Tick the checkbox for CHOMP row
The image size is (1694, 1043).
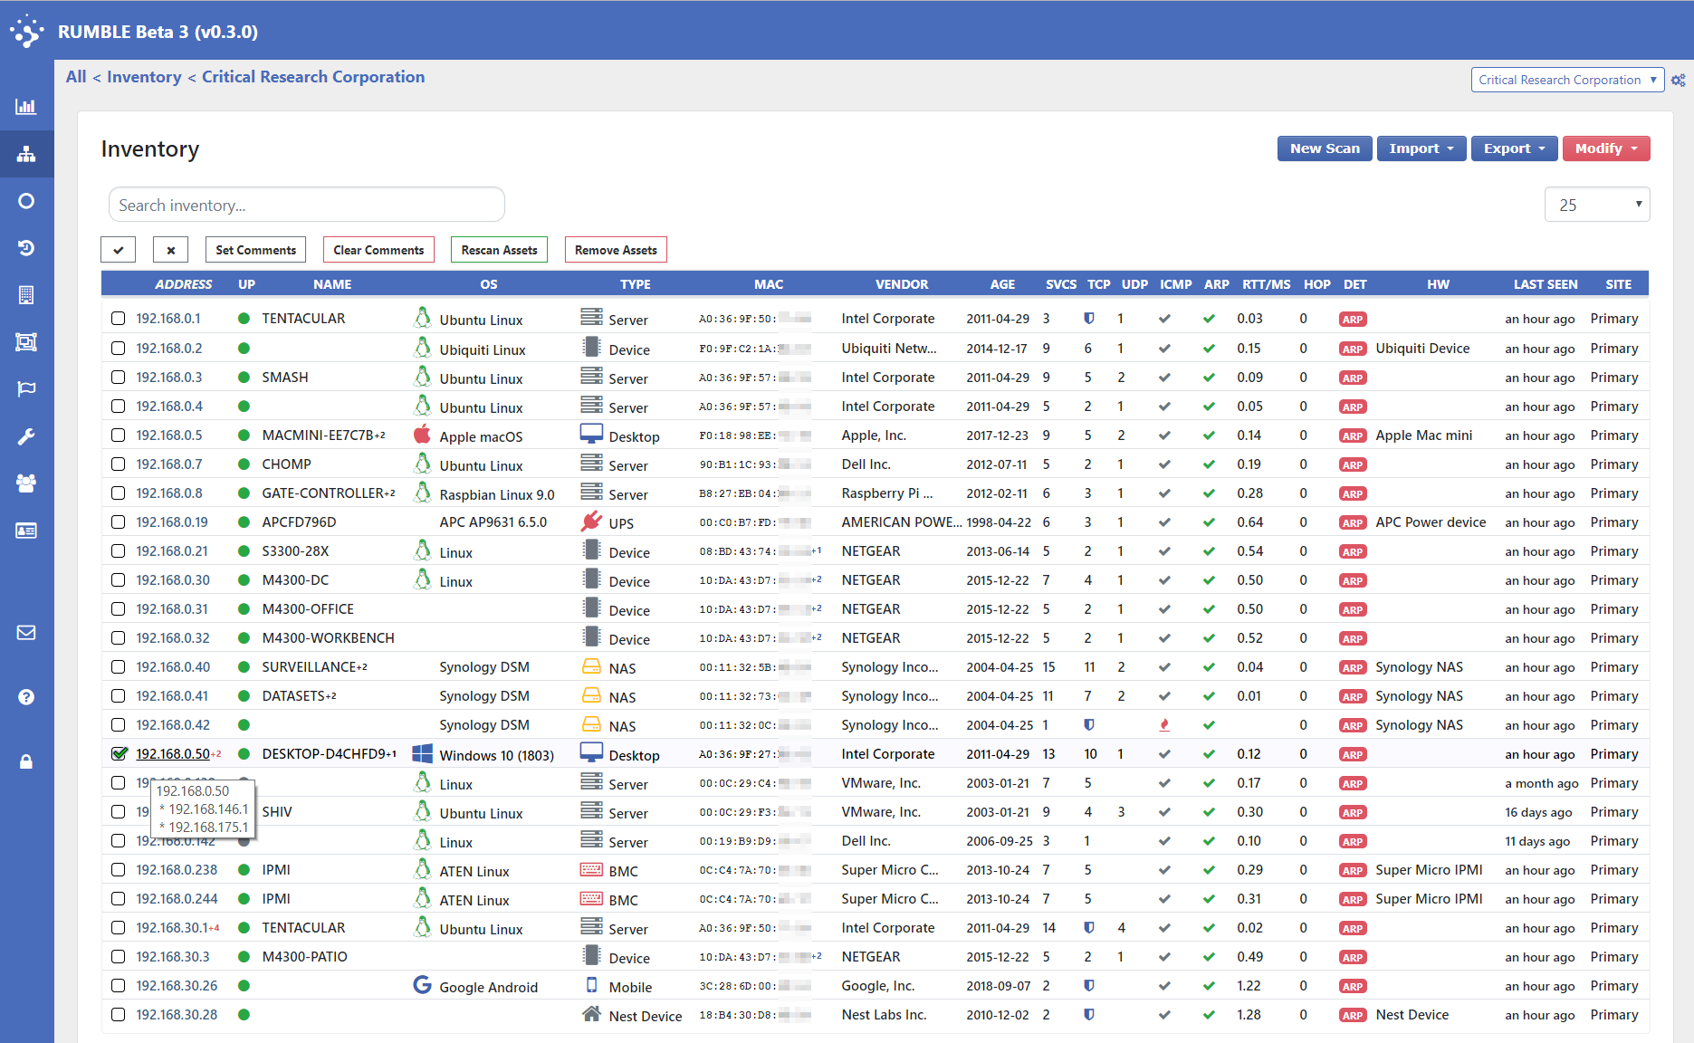(x=118, y=464)
